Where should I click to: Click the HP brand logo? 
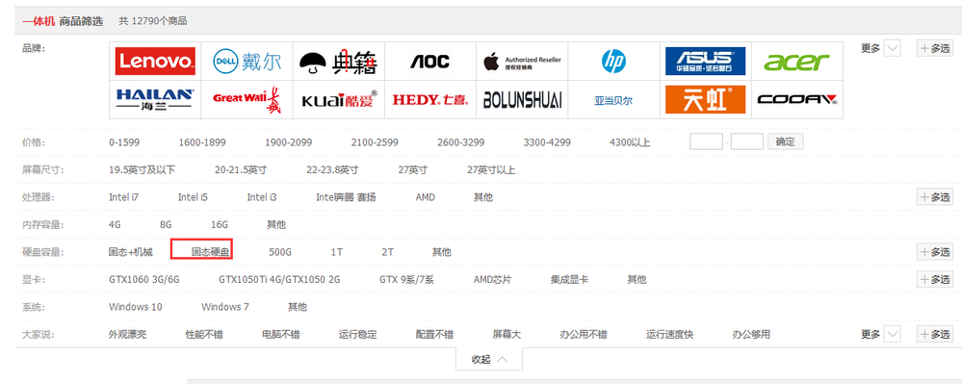(613, 62)
